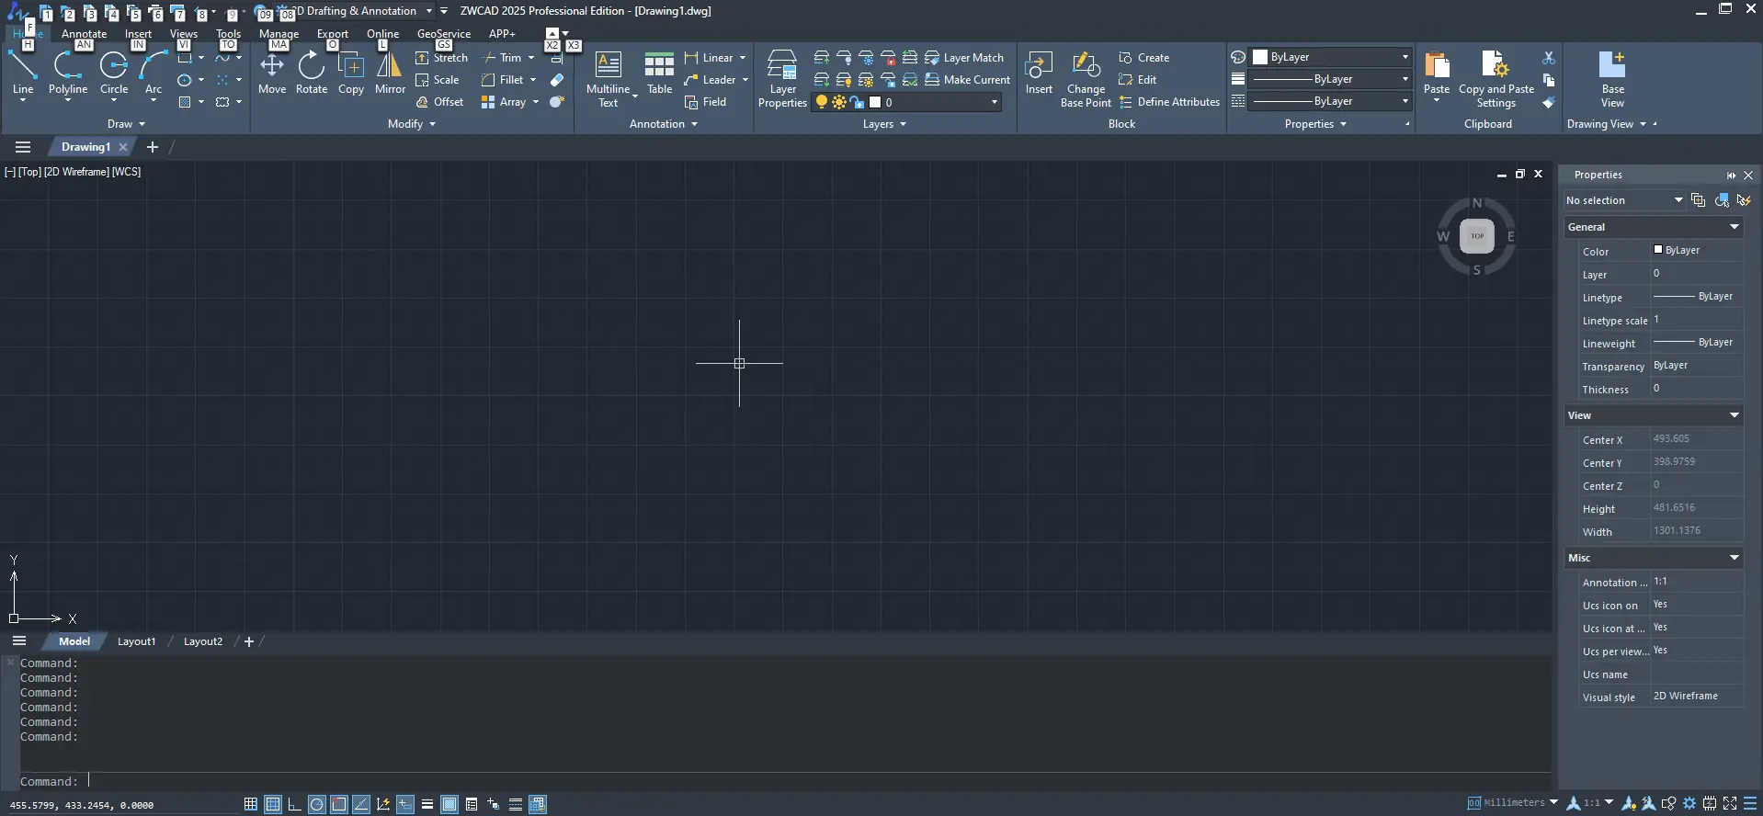Viewport: 1763px width, 816px height.
Task: Activate the Copy tool in Modify panel
Action: point(351,73)
